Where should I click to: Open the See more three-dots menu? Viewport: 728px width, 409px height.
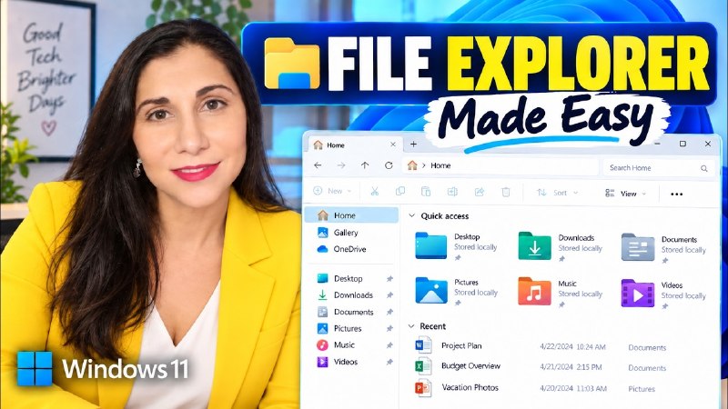click(x=677, y=194)
